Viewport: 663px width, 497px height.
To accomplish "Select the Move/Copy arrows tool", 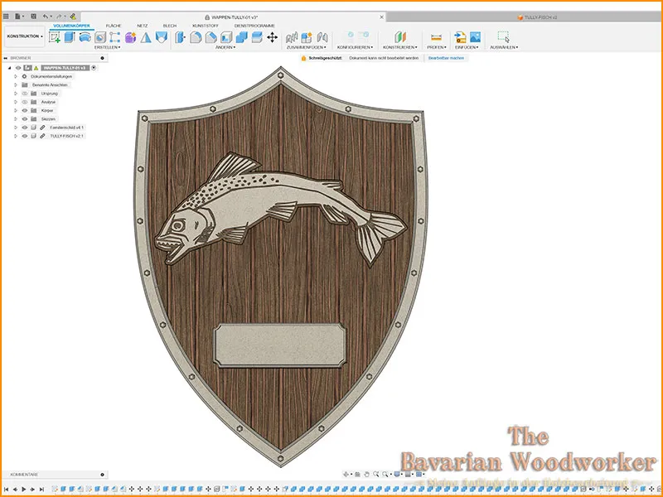I will click(273, 37).
